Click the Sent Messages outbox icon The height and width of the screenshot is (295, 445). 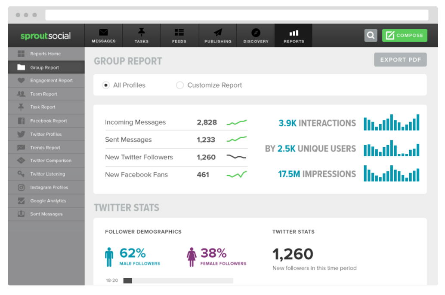21,214
